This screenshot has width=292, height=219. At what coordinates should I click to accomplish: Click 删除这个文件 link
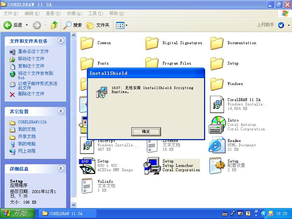(31, 94)
